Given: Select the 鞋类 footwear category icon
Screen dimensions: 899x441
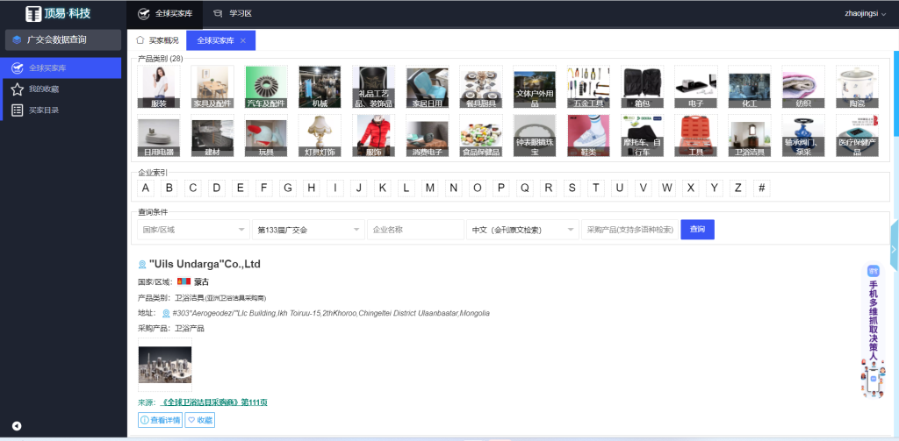Looking at the screenshot, I should (x=588, y=136).
